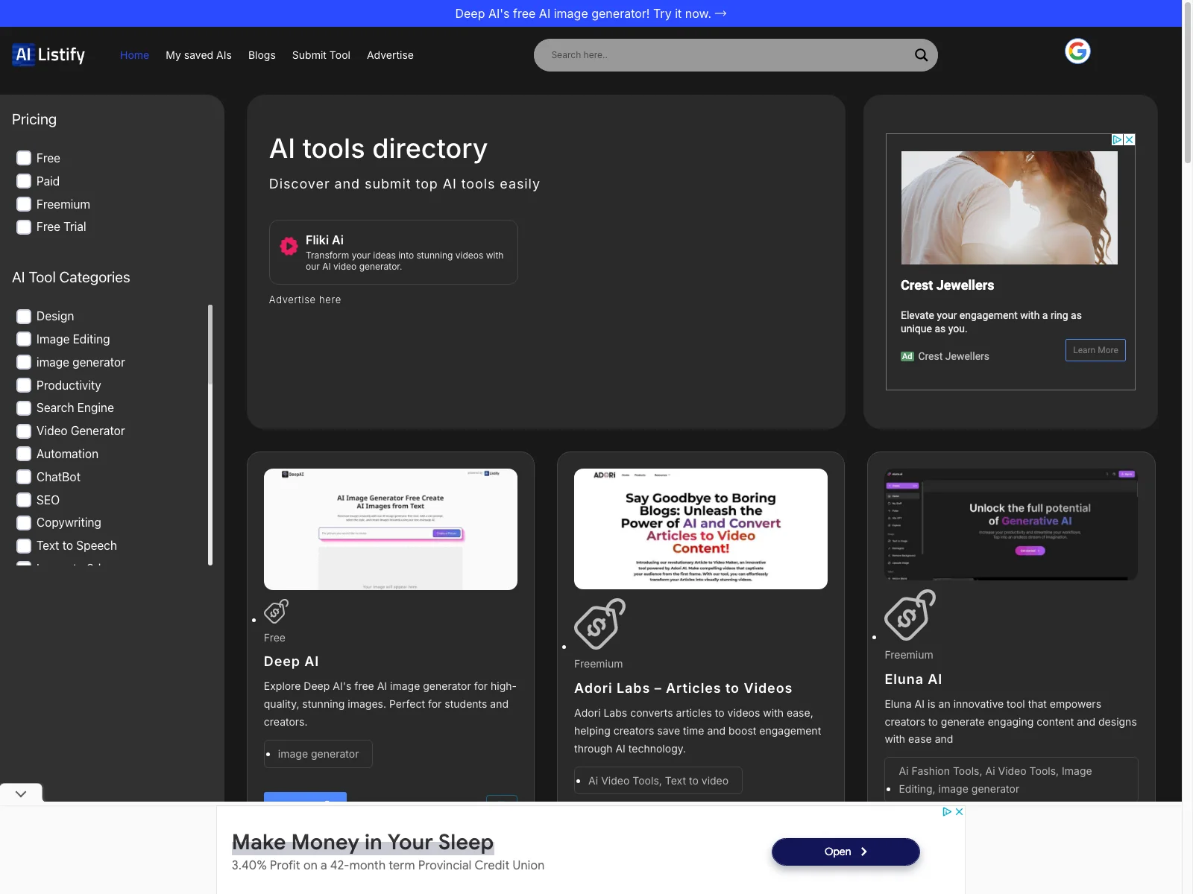Screen dimensions: 1193x894
Task: Toggle the image generator category checkbox
Action: click(x=24, y=362)
